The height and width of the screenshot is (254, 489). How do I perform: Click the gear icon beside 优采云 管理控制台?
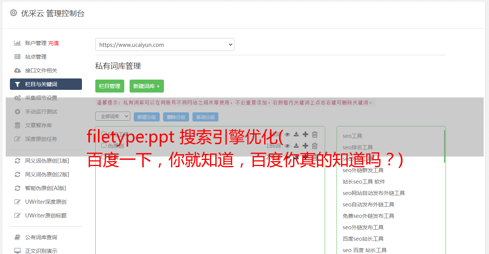14,13
